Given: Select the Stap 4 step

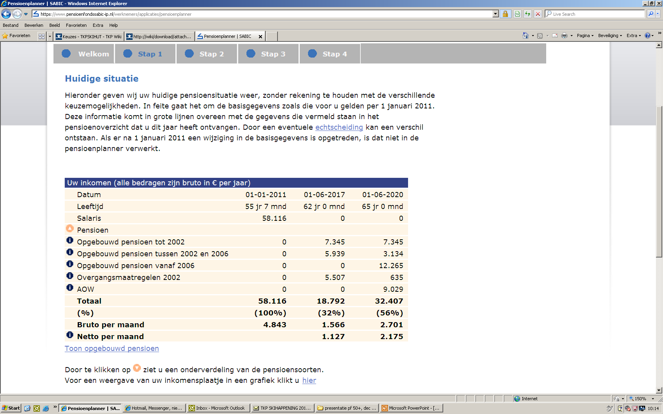Looking at the screenshot, I should click(x=330, y=54).
